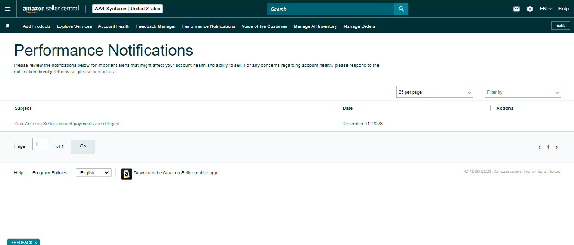574x245 pixels.
Task: Open the messages envelope icon
Action: tap(517, 9)
